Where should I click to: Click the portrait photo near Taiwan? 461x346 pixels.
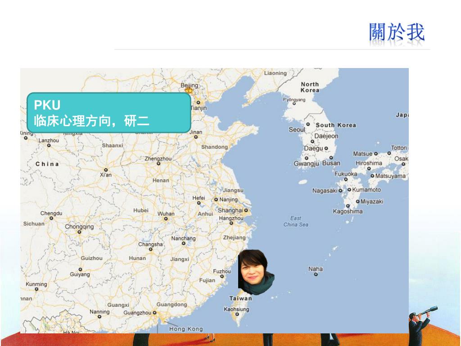pos(256,272)
